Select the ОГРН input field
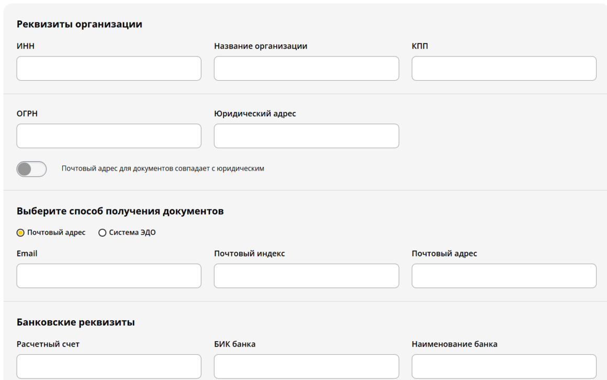This screenshot has width=607, height=380. tap(109, 136)
